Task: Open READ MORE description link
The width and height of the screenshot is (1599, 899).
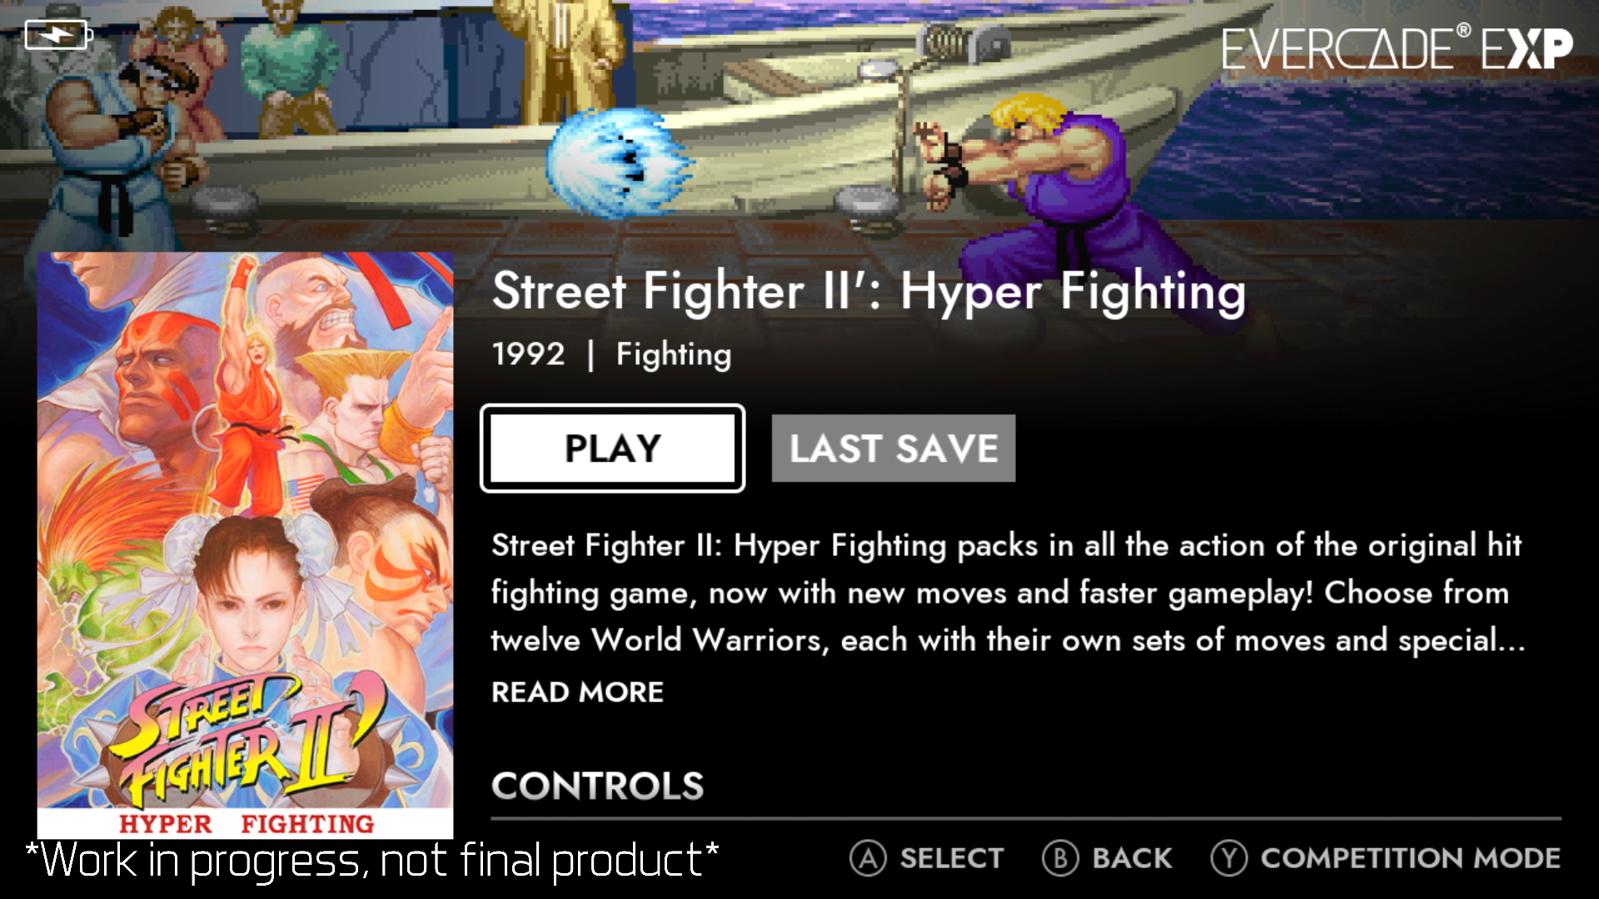Action: point(577,692)
